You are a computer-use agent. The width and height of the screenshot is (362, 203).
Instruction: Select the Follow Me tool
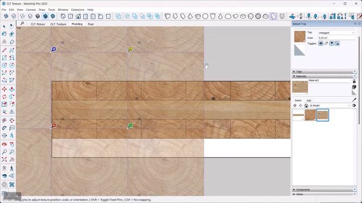tap(11, 96)
